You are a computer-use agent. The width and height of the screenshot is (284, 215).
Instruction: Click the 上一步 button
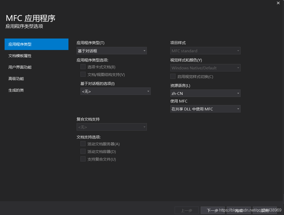(x=186, y=210)
